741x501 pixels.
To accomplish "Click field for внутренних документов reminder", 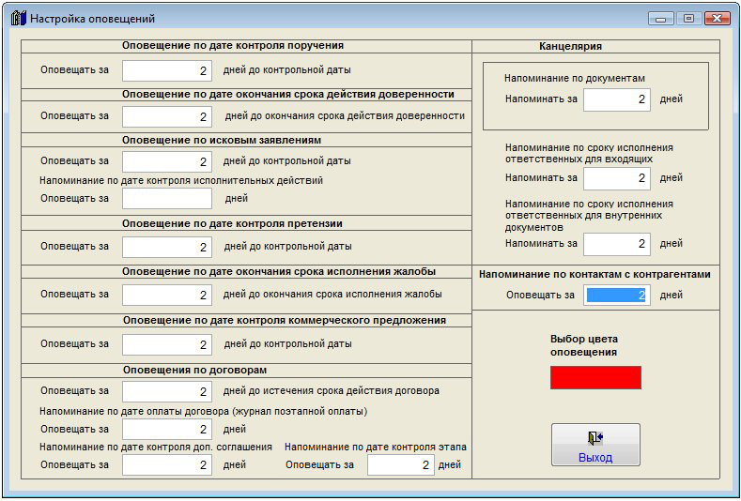I will [x=617, y=244].
